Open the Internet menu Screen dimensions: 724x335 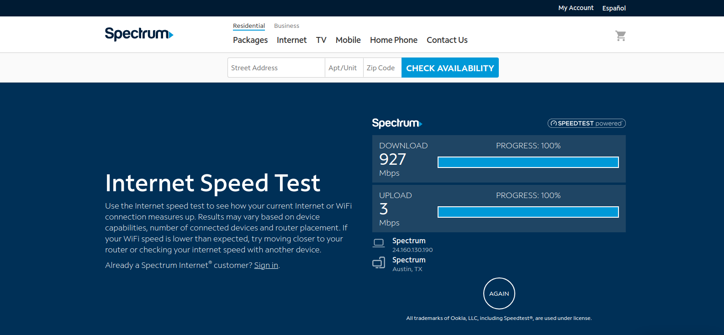[291, 40]
